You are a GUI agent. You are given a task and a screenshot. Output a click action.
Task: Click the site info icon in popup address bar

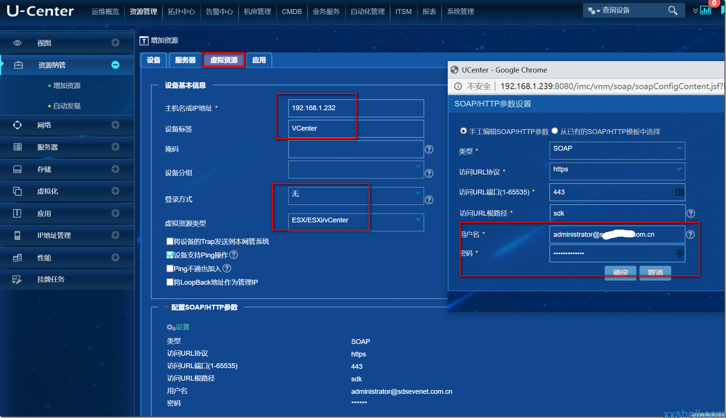(x=458, y=86)
